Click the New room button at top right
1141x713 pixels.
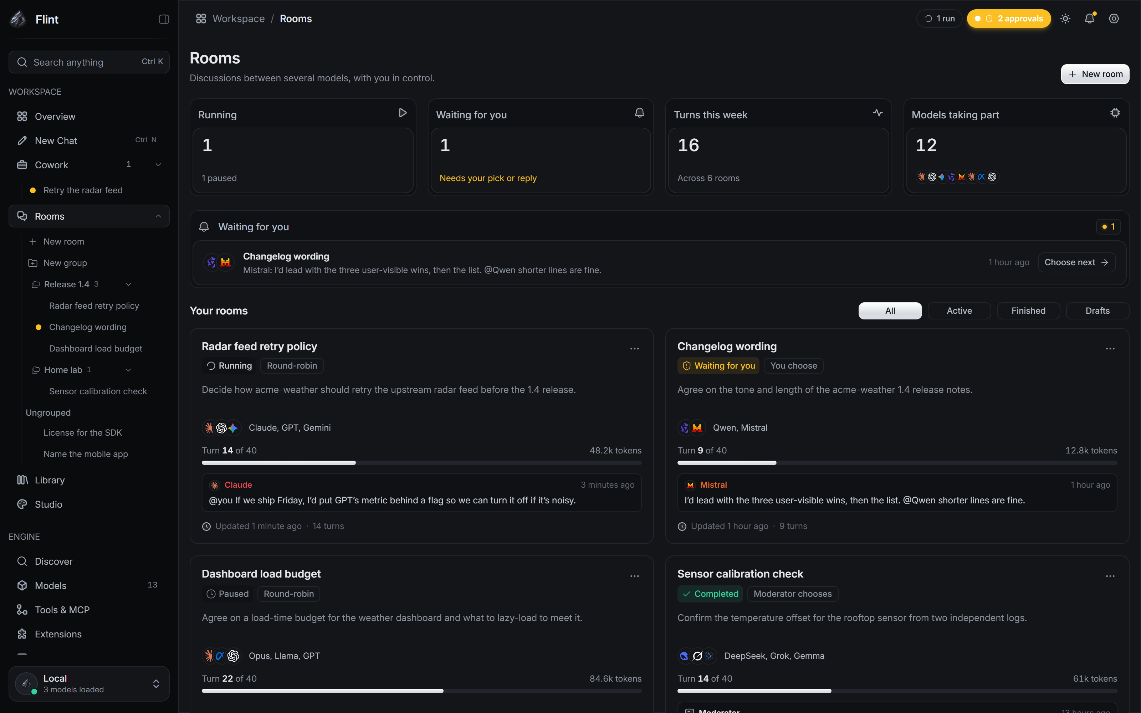point(1095,74)
